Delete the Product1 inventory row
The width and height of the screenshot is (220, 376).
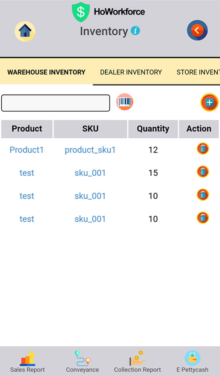(x=203, y=149)
